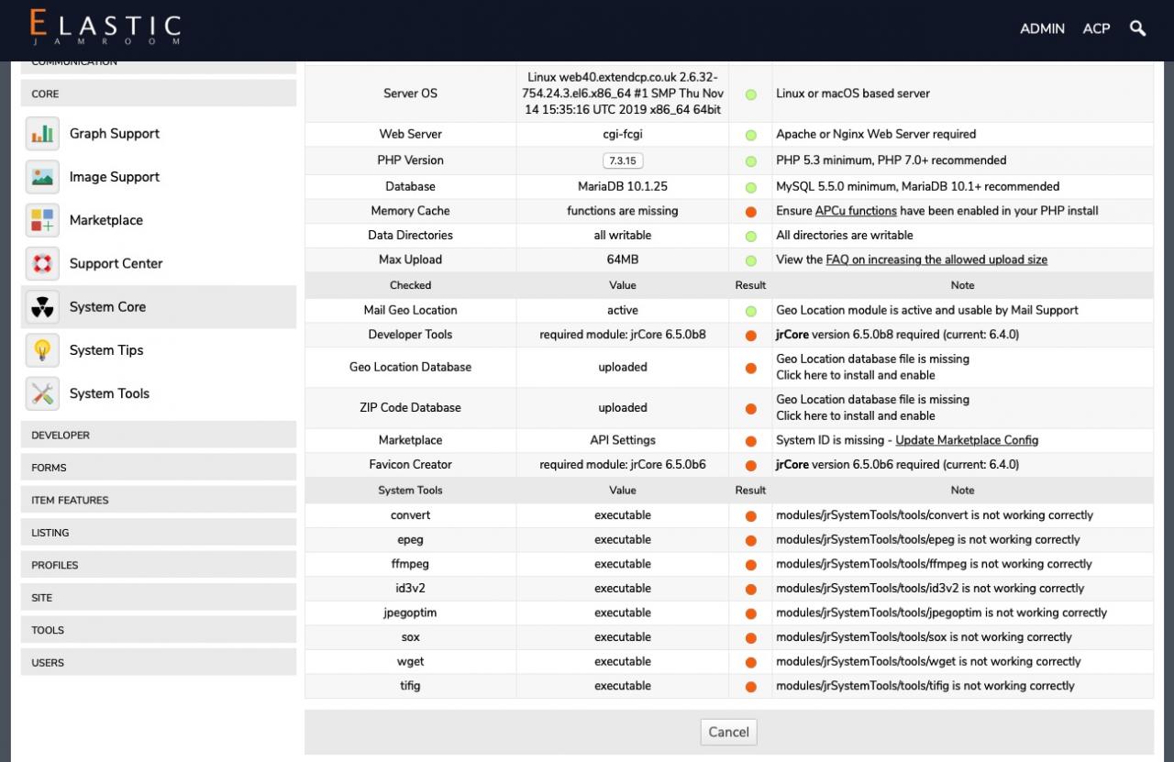Click the search magnifier icon
Image resolution: width=1174 pixels, height=762 pixels.
pos(1138,28)
